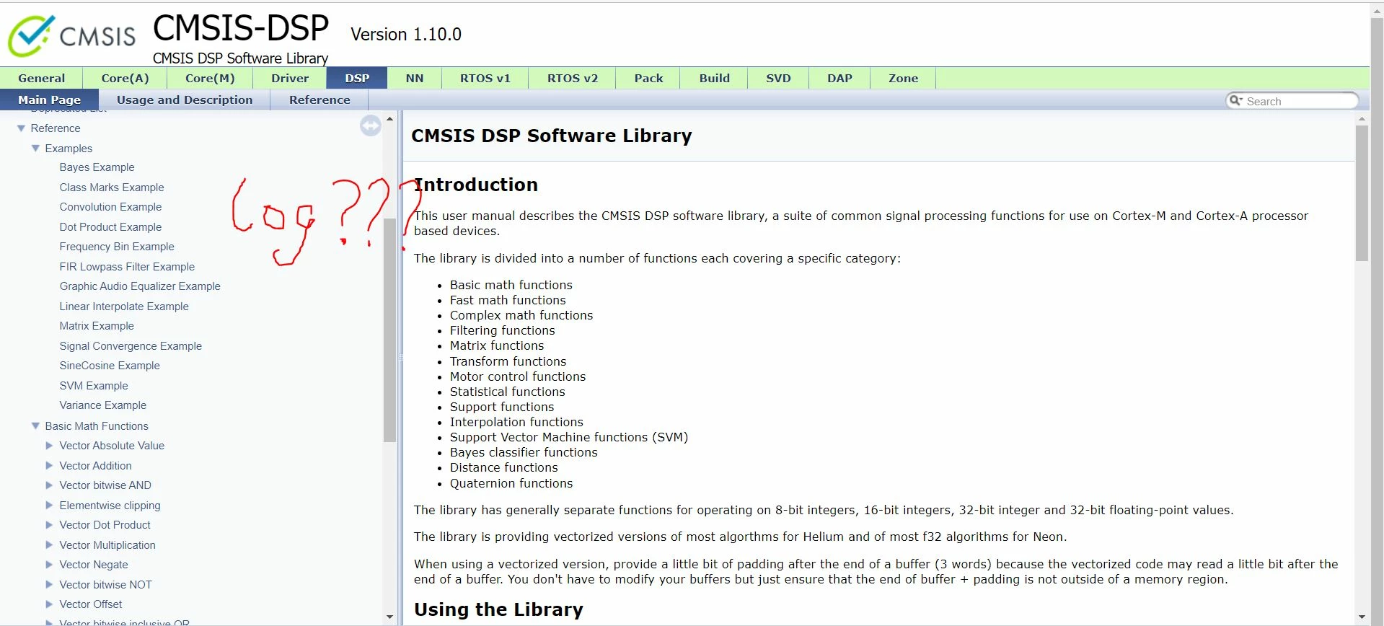Open the Core(A) tab
This screenshot has height=626, width=1384.
click(x=125, y=78)
